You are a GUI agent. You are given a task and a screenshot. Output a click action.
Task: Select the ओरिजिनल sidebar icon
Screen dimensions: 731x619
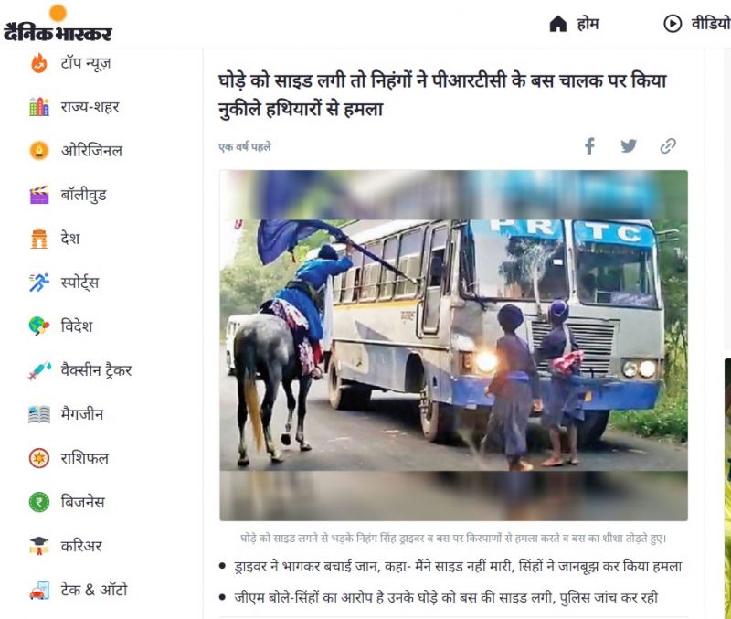click(39, 151)
